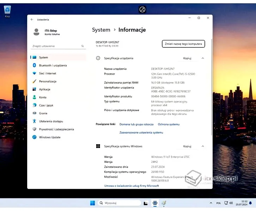Open the System settings category

[x=58, y=57]
